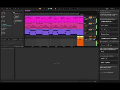This screenshot has height=90, width=120.
Task: Open the Max for Live Devices lesson
Action: click(x=109, y=45)
